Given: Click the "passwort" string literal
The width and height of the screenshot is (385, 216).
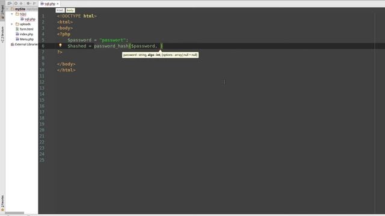Looking at the screenshot, I should coord(112,40).
